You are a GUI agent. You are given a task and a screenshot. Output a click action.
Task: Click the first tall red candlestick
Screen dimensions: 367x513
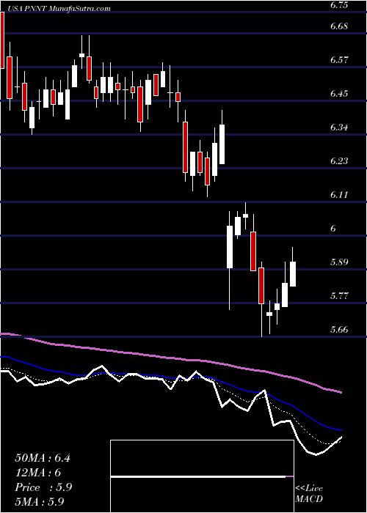(2, 40)
